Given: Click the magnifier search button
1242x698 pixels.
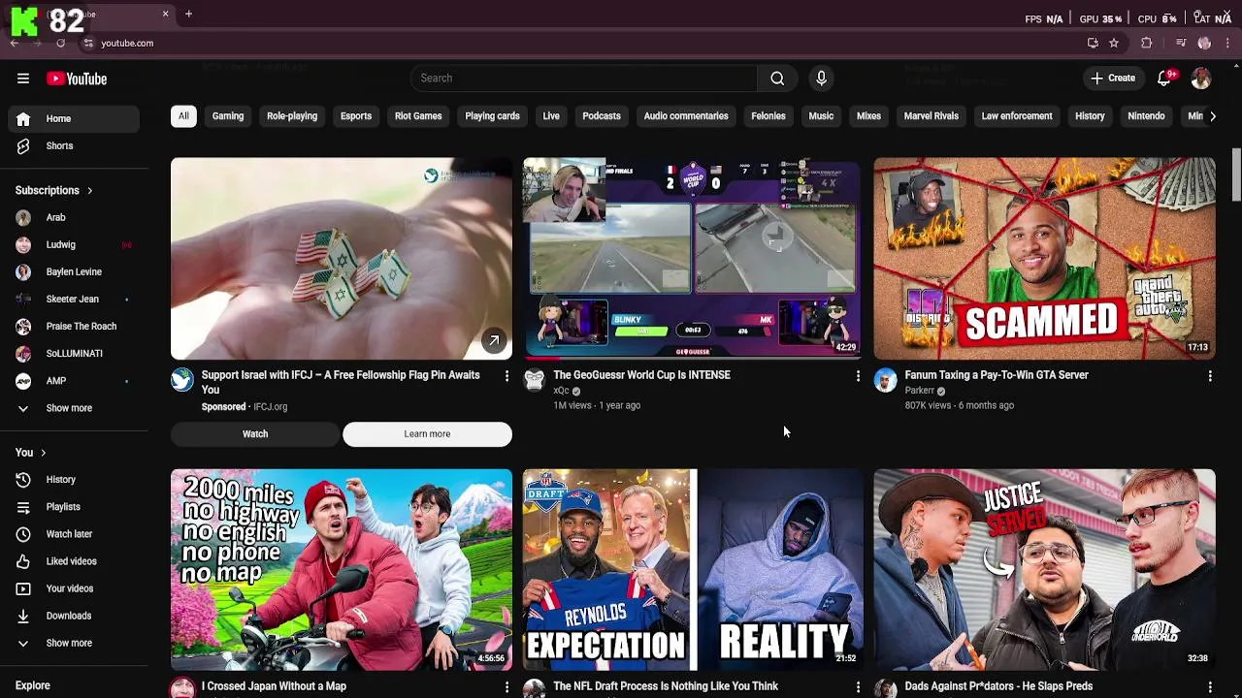Looking at the screenshot, I should 777,79.
